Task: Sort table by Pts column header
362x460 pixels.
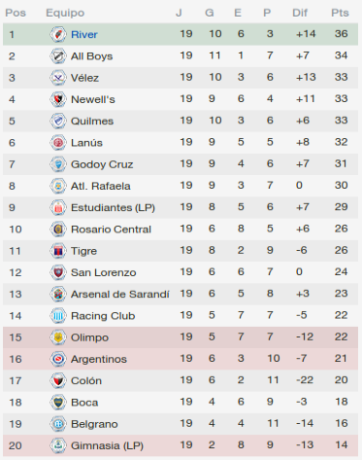Action: 340,13
